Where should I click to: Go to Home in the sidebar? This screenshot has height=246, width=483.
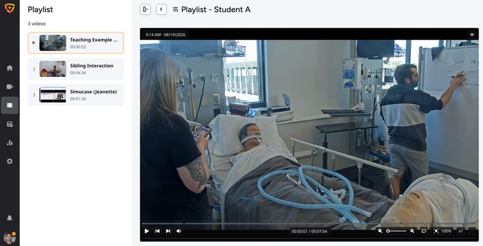(9, 68)
